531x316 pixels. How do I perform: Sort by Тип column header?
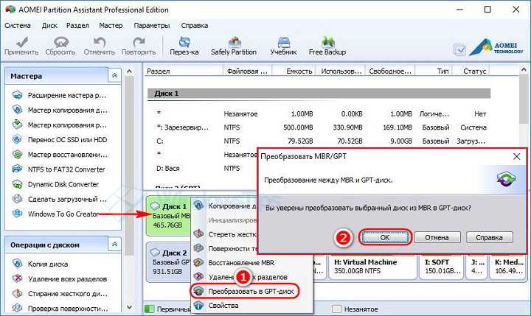point(434,71)
